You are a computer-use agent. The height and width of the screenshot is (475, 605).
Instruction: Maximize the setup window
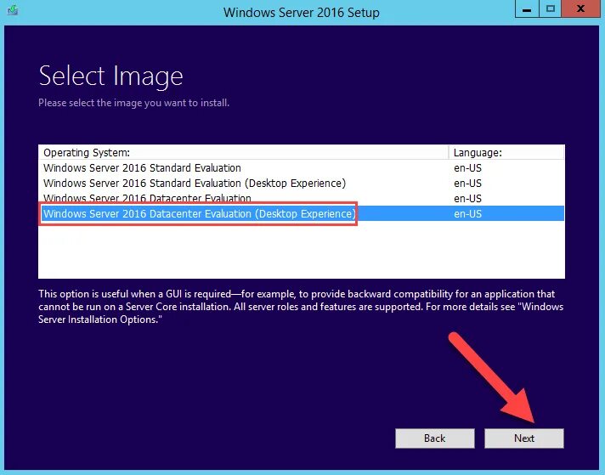[551, 8]
